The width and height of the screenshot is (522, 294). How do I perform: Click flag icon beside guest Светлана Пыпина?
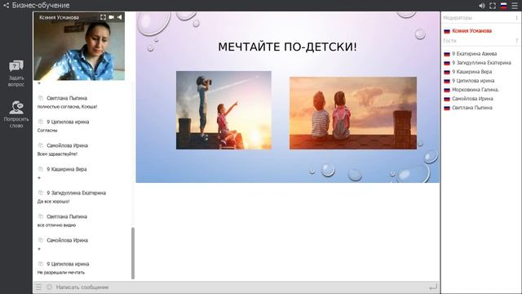pos(447,108)
